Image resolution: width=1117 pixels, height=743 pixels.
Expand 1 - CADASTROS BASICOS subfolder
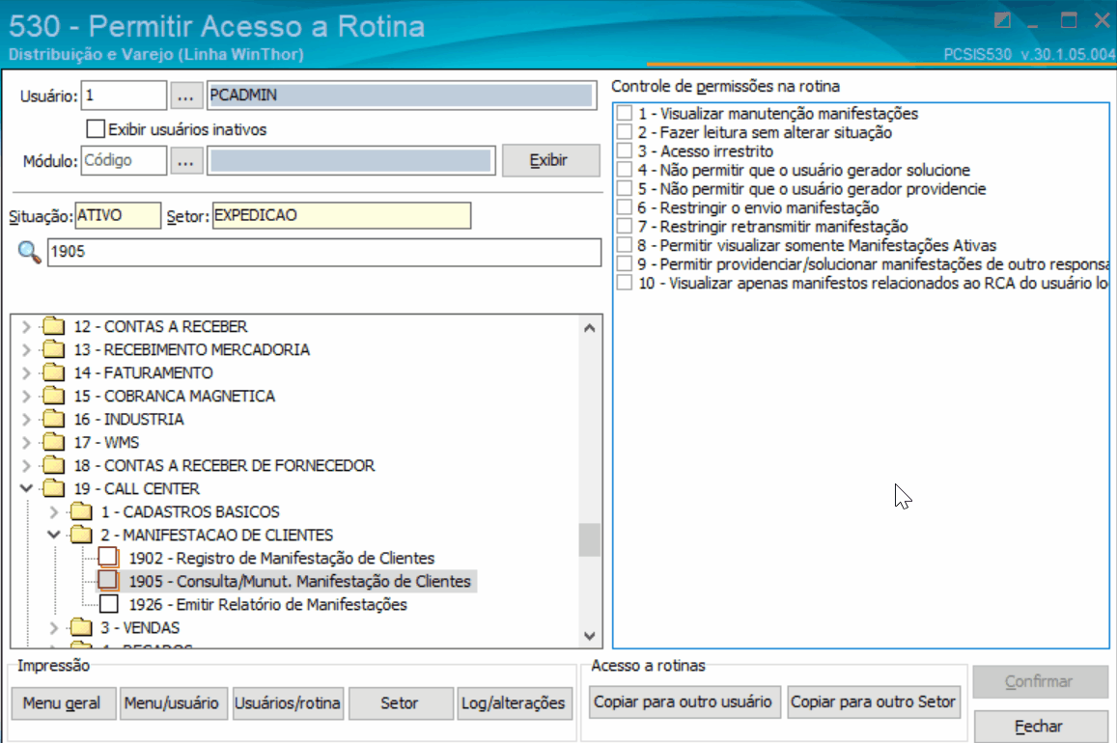[x=54, y=511]
